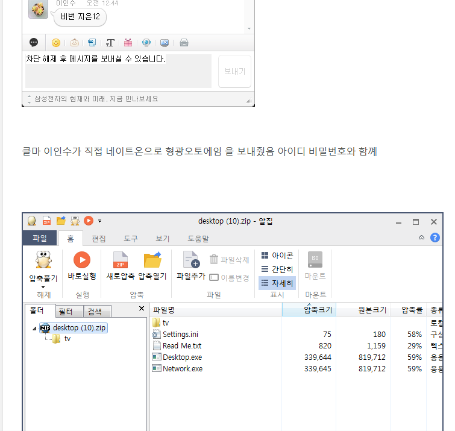The height and width of the screenshot is (431, 455).
Task: Select 아이콘 view mode
Action: 277,256
